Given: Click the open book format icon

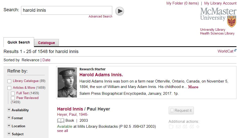Looking at the screenshot, I should click(61, 120).
